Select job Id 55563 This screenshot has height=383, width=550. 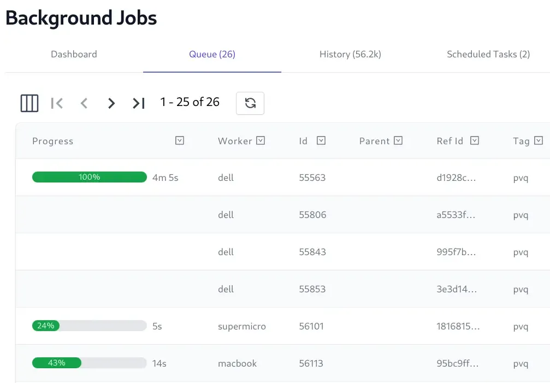tap(312, 178)
